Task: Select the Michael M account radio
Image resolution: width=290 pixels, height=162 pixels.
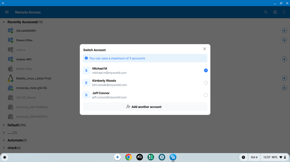Action: pyautogui.click(x=206, y=70)
